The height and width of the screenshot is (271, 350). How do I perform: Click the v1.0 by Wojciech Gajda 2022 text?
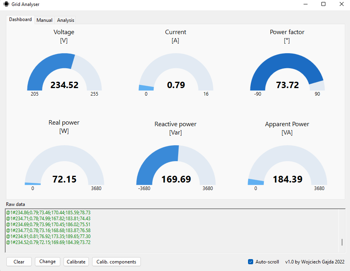point(315,261)
